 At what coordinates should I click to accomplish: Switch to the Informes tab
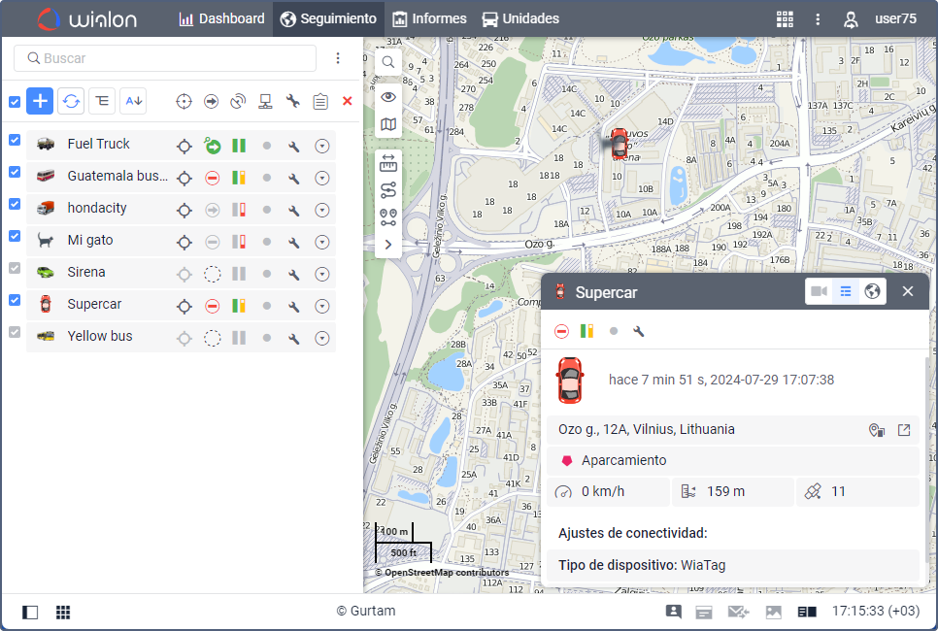(x=429, y=19)
